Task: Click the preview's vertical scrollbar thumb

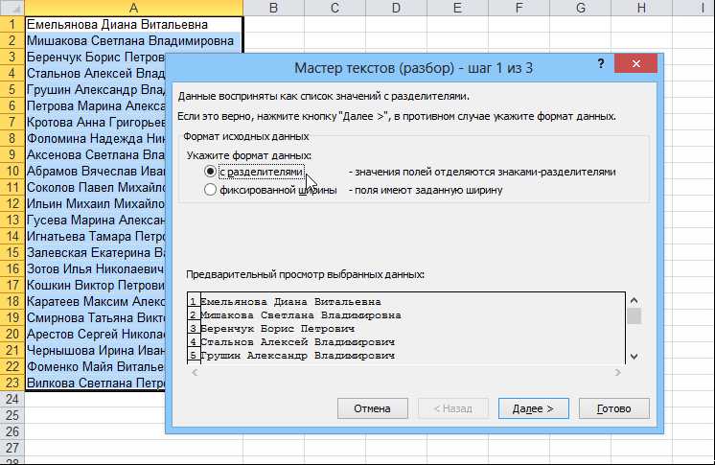Action: 634,315
